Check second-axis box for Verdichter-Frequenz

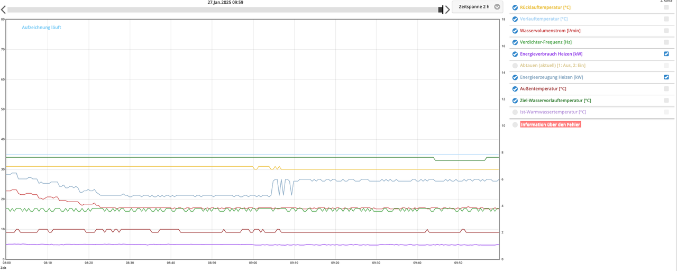[666, 42]
